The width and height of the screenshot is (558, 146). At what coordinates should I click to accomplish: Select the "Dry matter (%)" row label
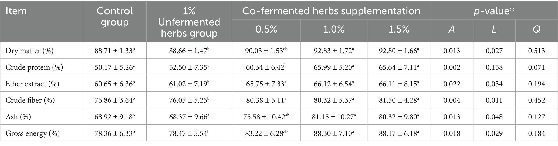[29, 51]
